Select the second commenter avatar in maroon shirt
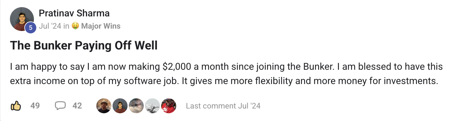Screen dimensions: 461x121 pos(120,106)
